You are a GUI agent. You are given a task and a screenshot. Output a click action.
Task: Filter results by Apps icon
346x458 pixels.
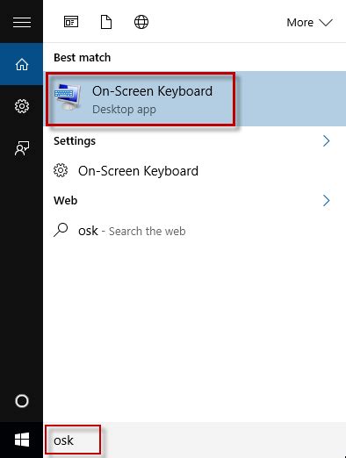coord(71,22)
